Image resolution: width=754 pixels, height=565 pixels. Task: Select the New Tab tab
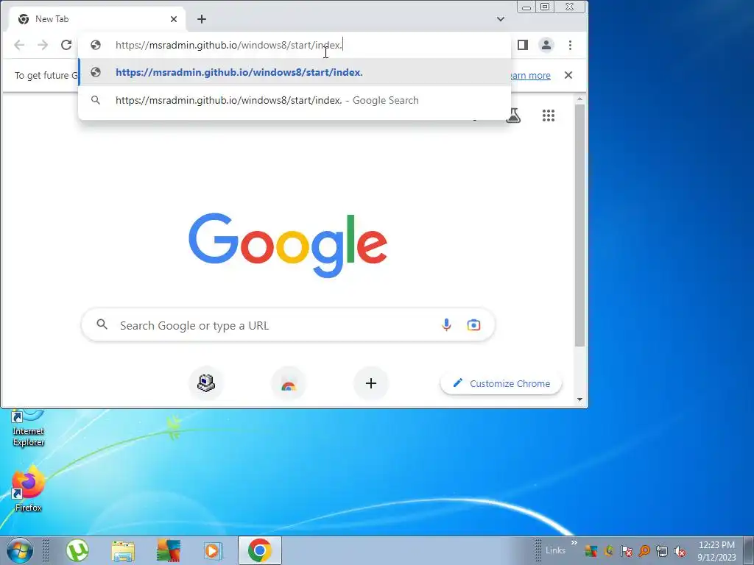97,19
